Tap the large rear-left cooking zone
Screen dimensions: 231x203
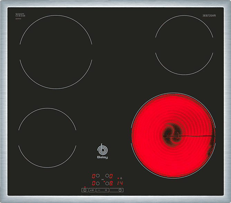click(56, 52)
